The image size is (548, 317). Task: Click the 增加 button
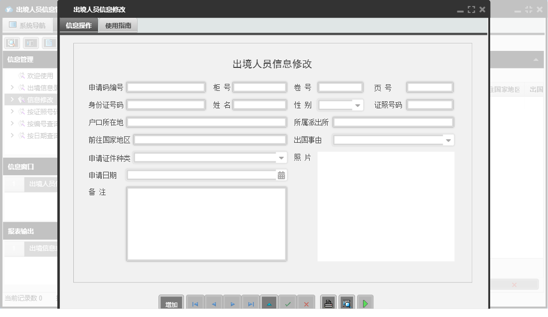172,304
